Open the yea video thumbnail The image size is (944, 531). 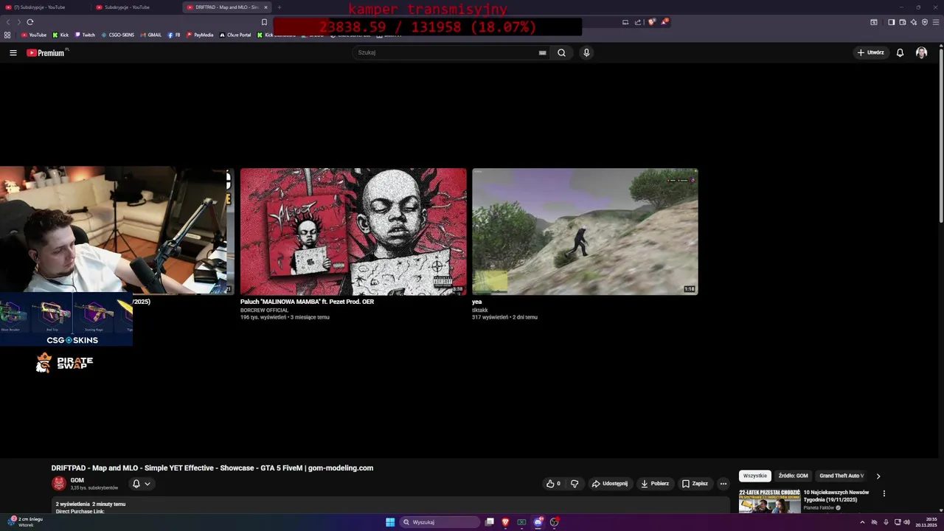[585, 232]
